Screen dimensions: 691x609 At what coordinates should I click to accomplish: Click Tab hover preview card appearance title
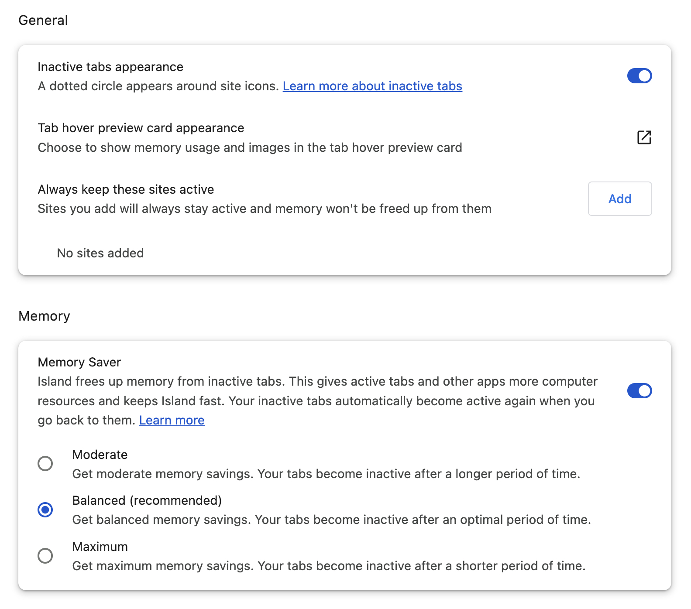point(141,128)
